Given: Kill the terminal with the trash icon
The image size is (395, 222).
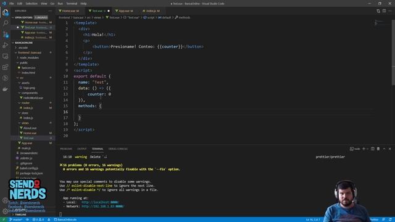Looking at the screenshot, I should pos(378,149).
